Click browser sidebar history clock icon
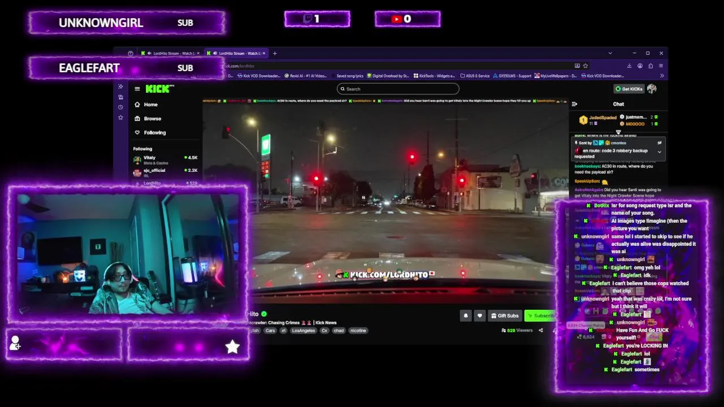Screen dimensions: 724x407 click(x=120, y=107)
